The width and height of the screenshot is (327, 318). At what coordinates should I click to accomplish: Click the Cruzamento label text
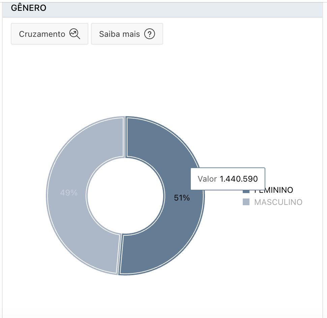42,34
